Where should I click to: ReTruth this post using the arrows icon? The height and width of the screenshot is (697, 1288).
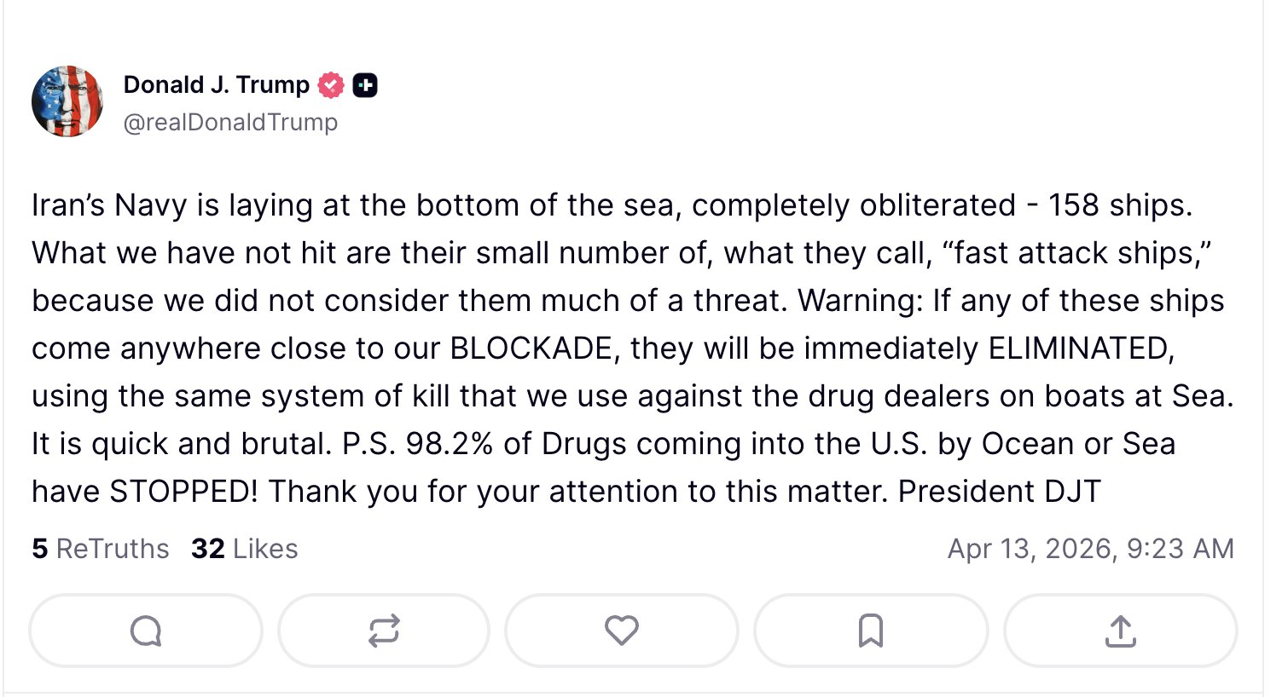coord(384,631)
